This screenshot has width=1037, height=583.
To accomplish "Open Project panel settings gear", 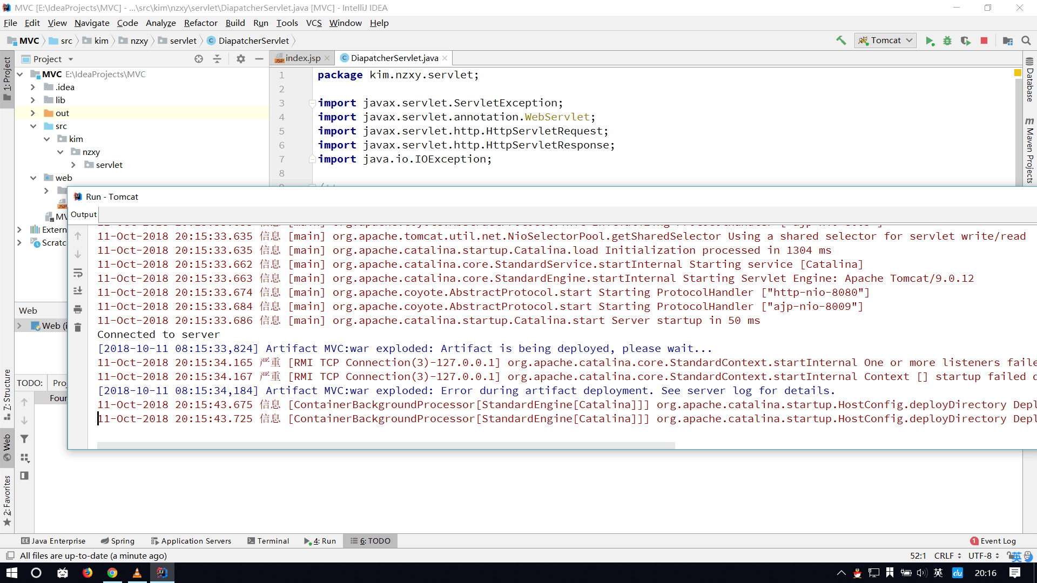I will click(241, 59).
